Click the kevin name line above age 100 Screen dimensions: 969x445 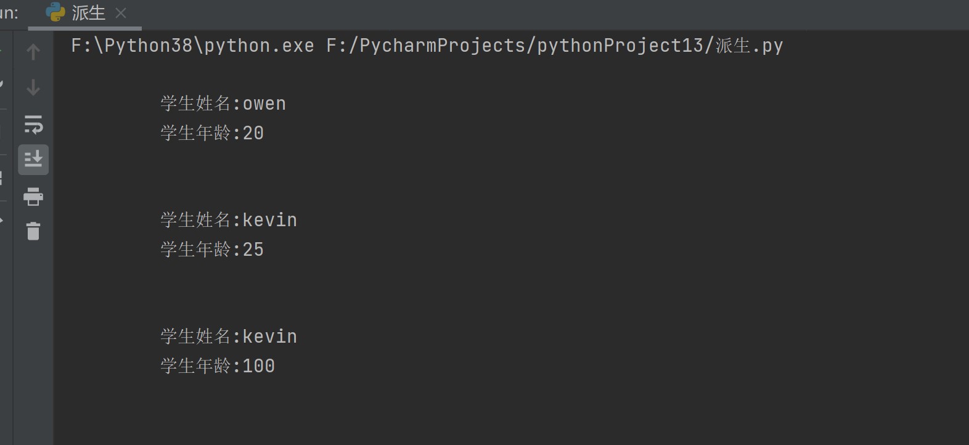tap(229, 337)
